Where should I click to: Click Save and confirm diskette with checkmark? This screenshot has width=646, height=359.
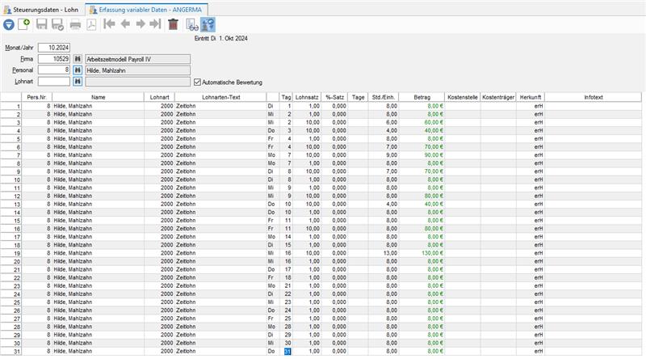coord(57,24)
